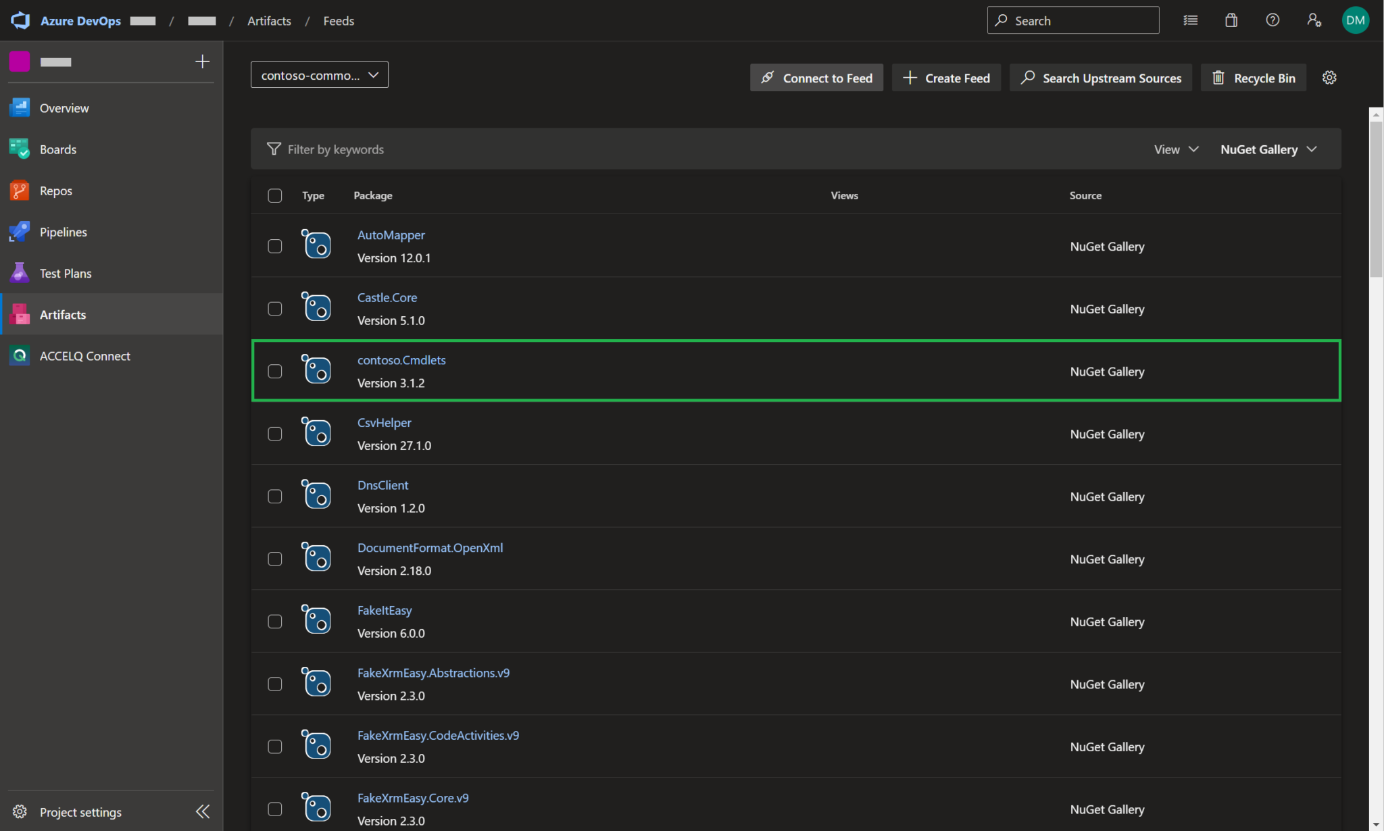Go to Pipelines in sidebar
This screenshot has height=831, width=1384.
pyautogui.click(x=63, y=232)
